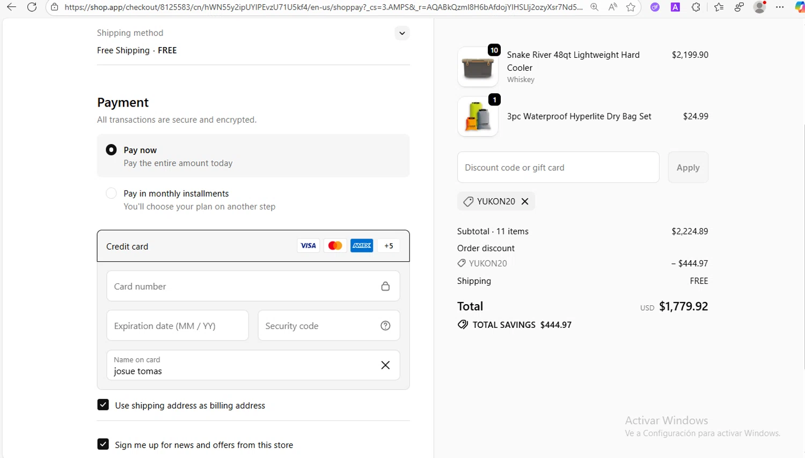Click the Discount code or gift card field

pos(558,167)
